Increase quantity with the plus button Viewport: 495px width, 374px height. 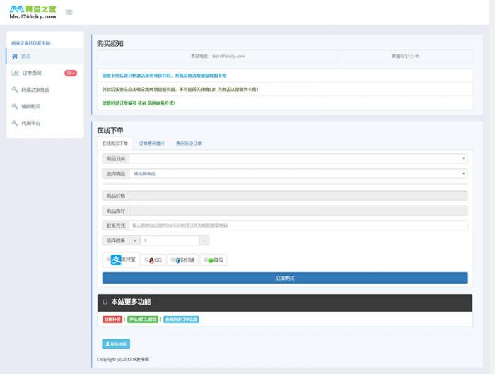[135, 240]
